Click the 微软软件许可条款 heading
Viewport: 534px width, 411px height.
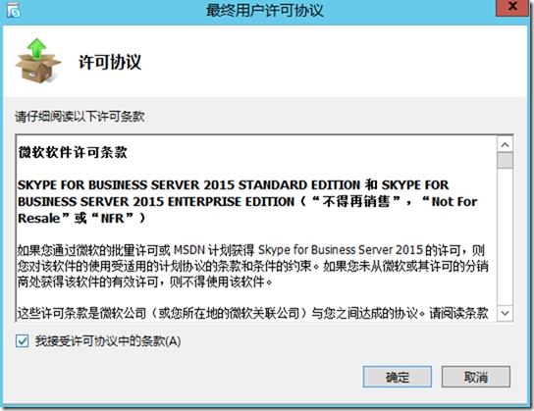click(x=73, y=152)
